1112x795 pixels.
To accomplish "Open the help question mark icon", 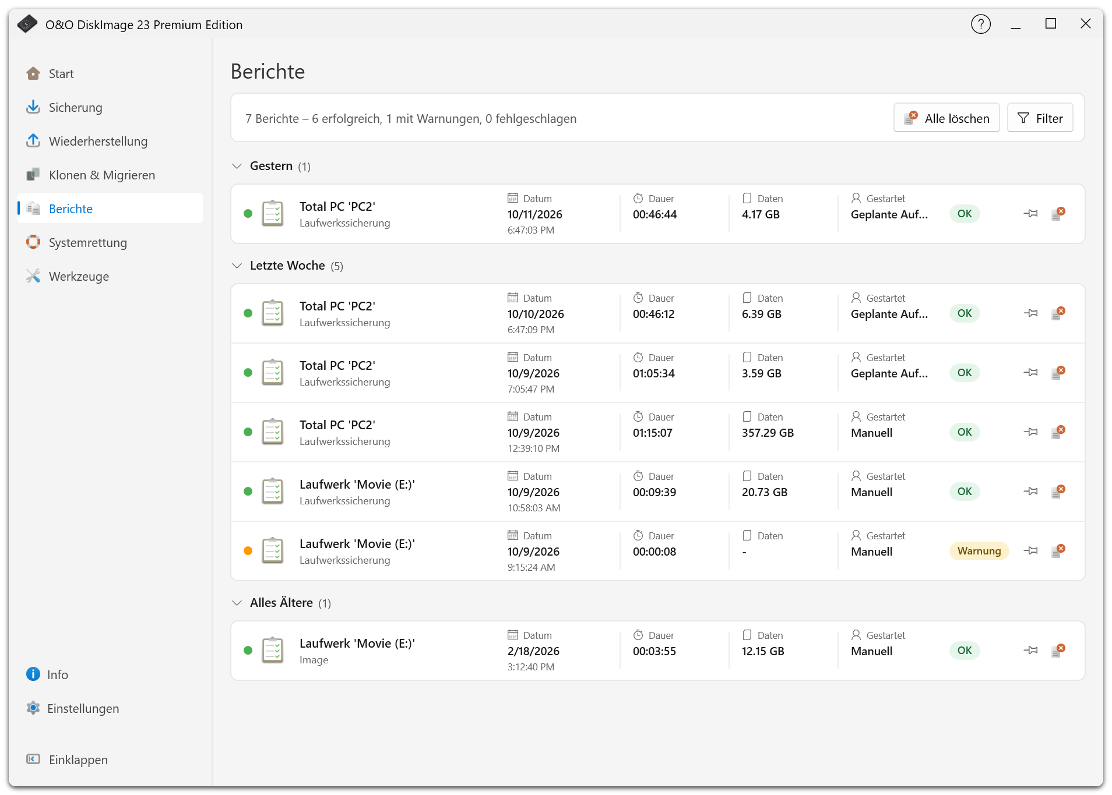I will (x=981, y=24).
